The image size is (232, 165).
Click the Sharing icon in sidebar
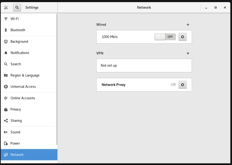click(x=6, y=121)
